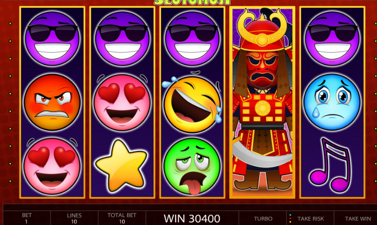Select the pink heart-eyes emoji in first reel

tap(52, 166)
